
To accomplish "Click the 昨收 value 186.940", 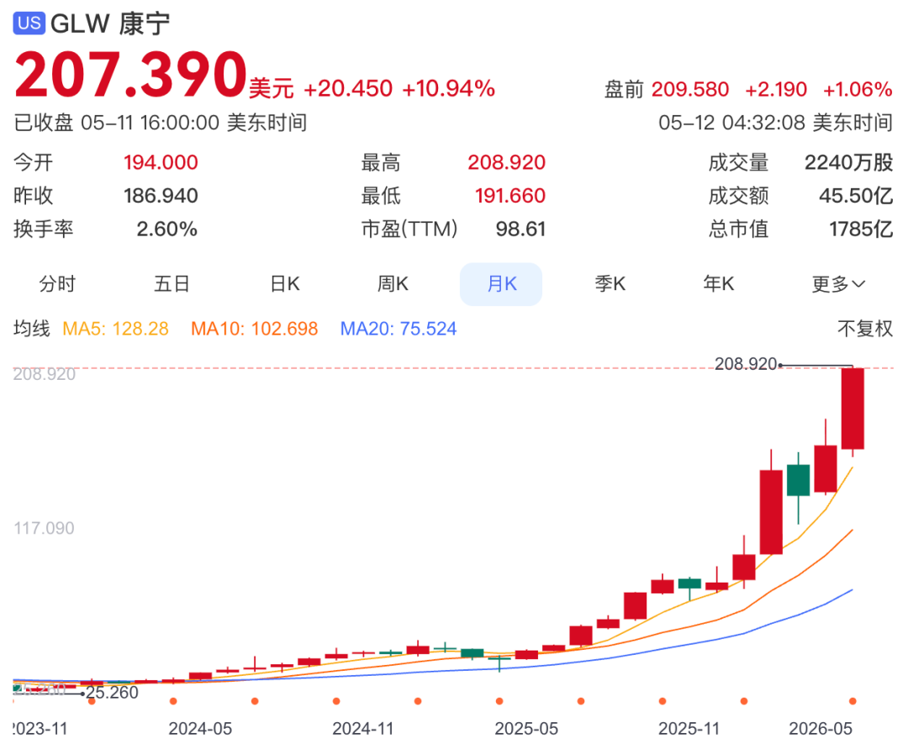I will pos(161,196).
